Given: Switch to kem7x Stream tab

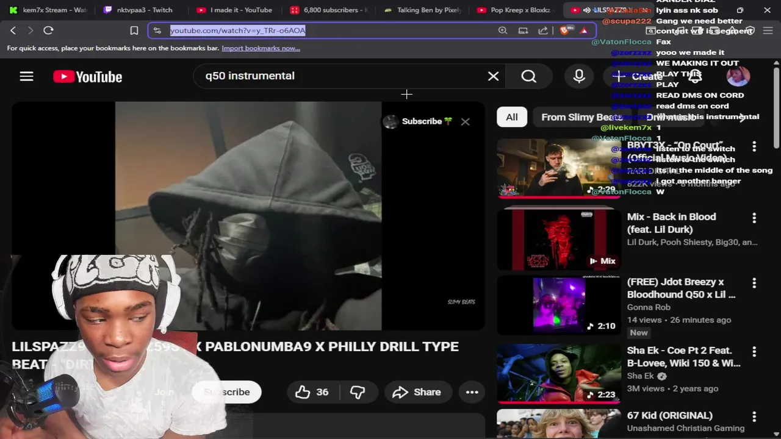Looking at the screenshot, I should tap(49, 10).
